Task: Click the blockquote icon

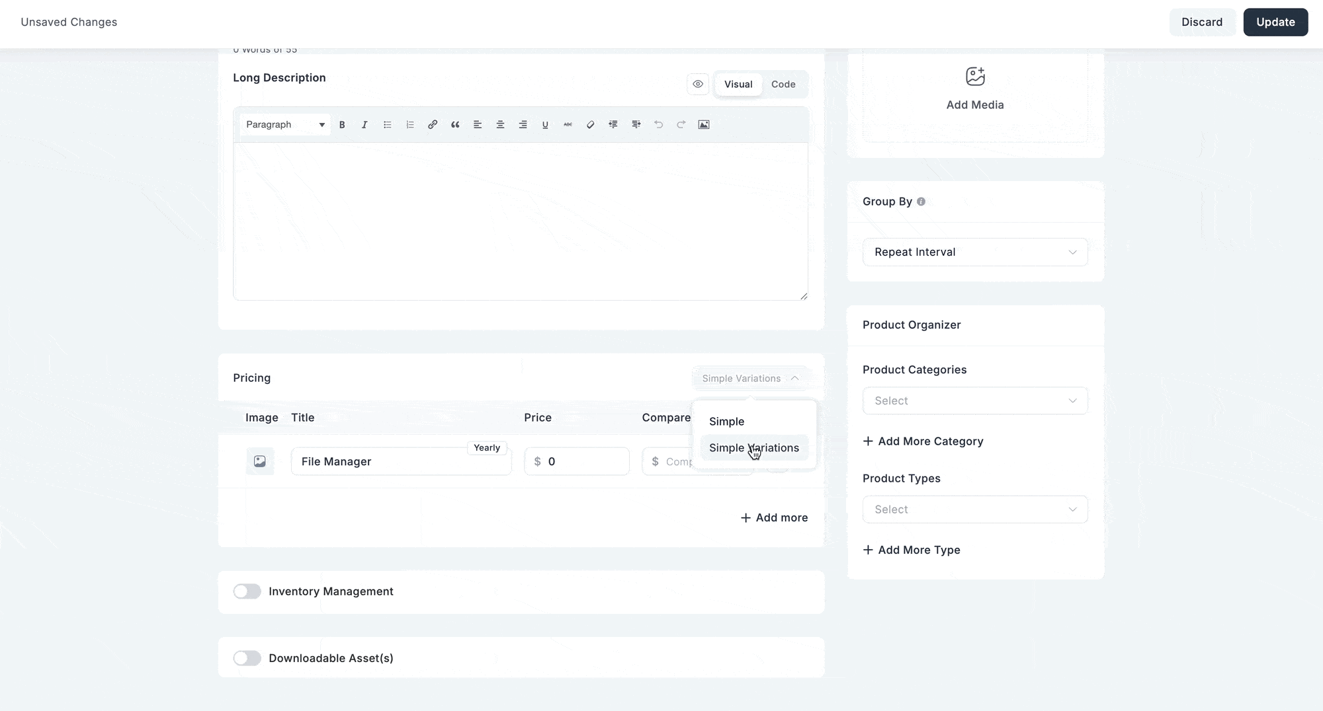Action: [x=455, y=125]
